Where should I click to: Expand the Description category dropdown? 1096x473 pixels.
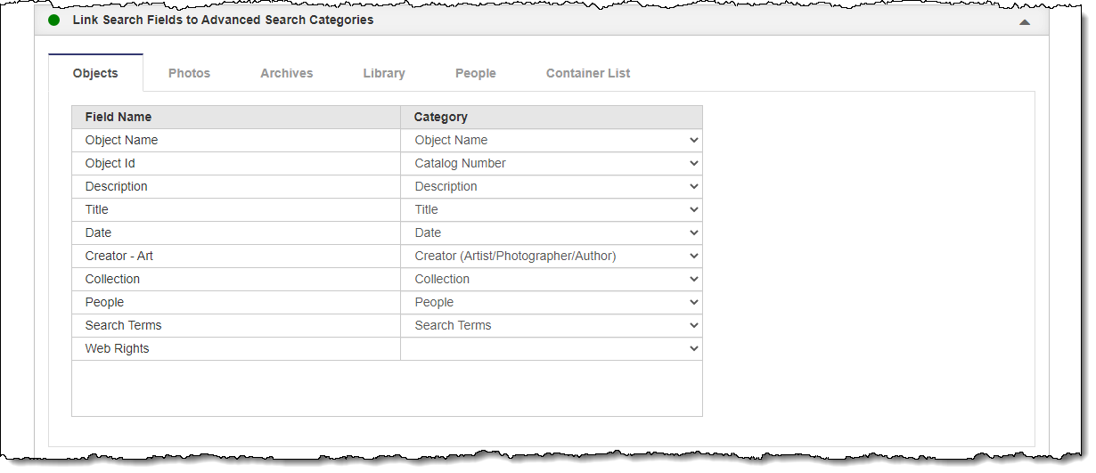(x=552, y=186)
